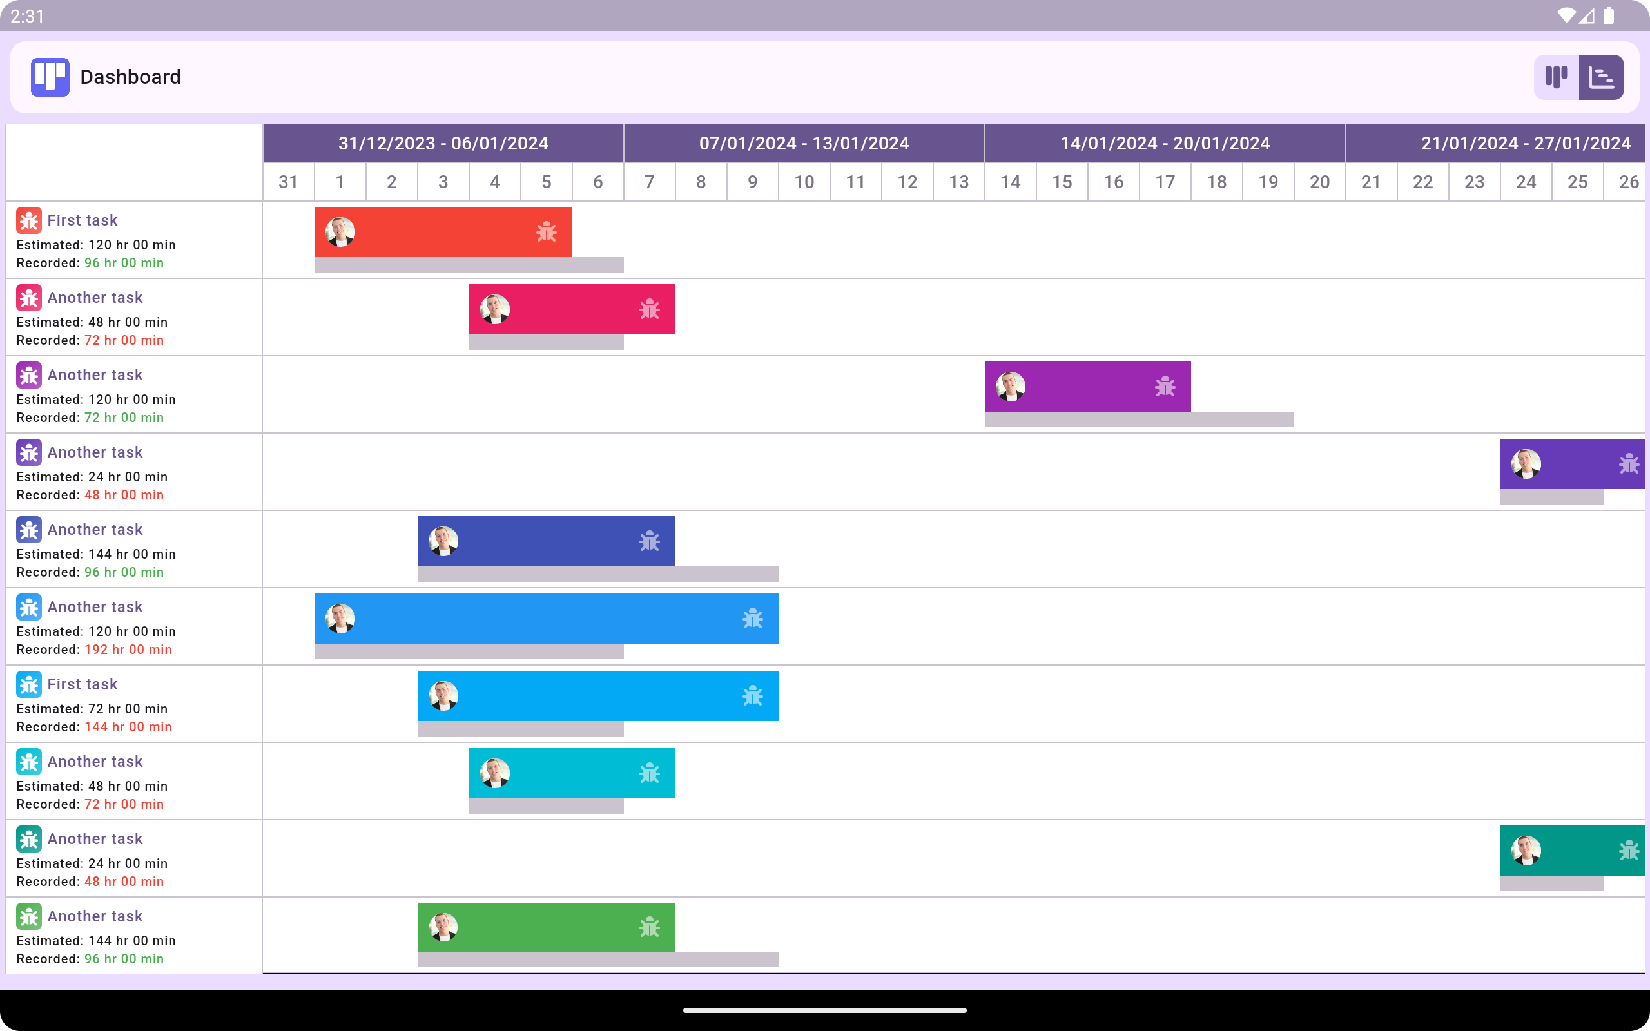The width and height of the screenshot is (1650, 1031).
Task: Click the avatar on teal Another task bar
Action: [x=493, y=773]
